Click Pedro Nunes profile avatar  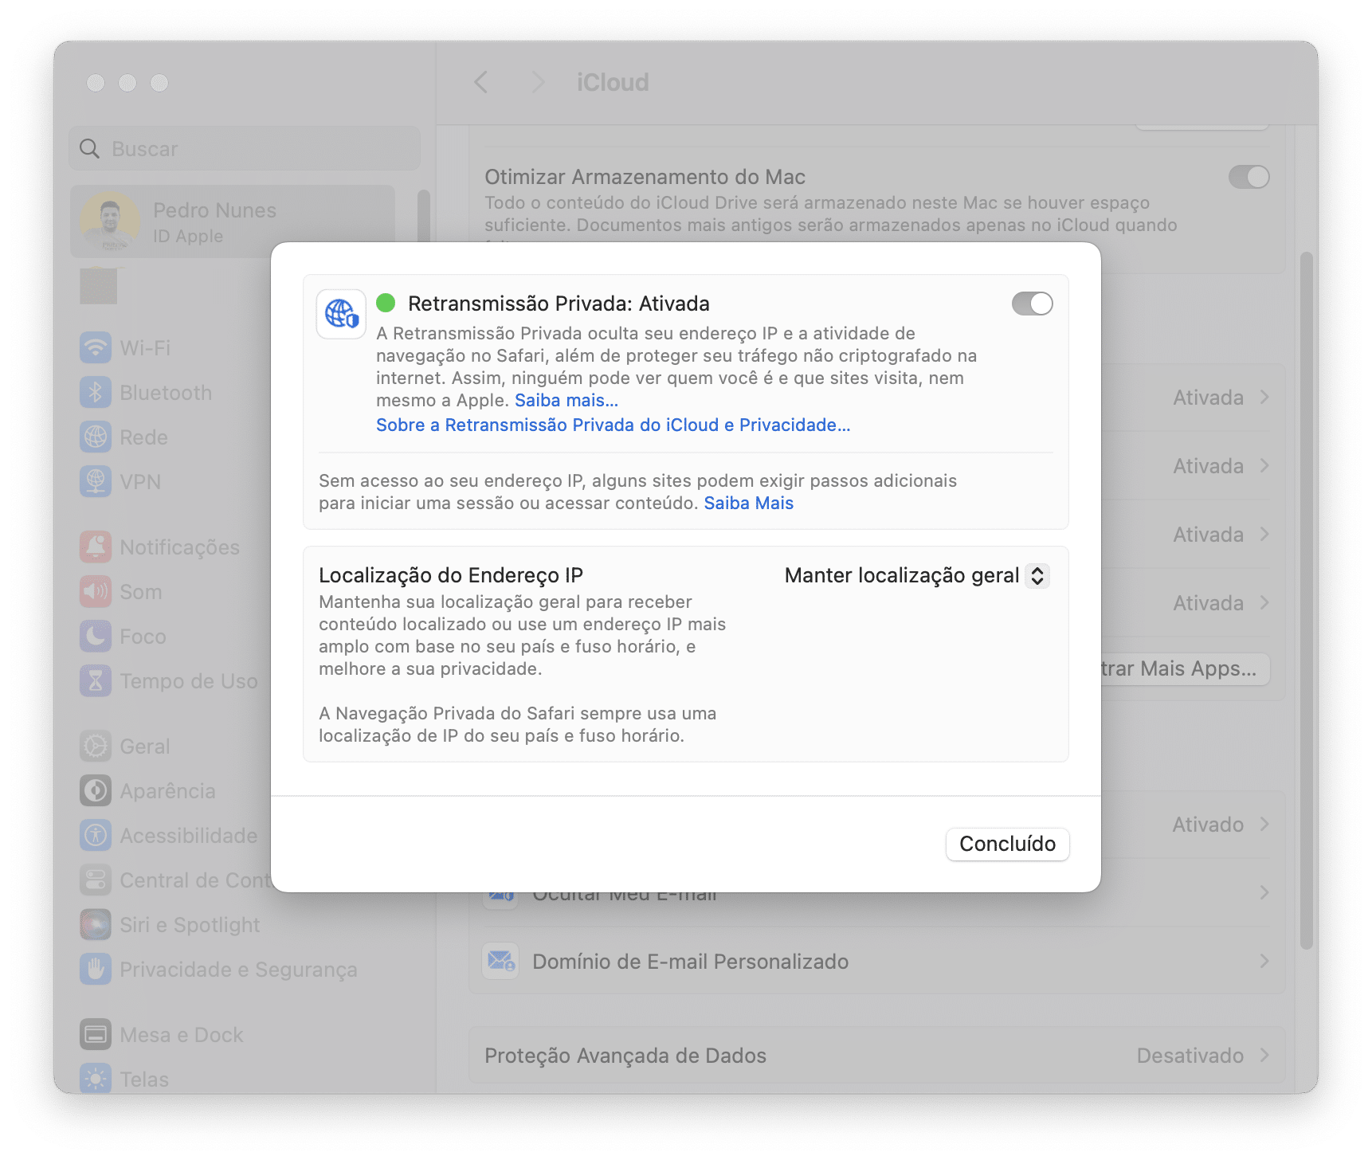[x=110, y=221]
